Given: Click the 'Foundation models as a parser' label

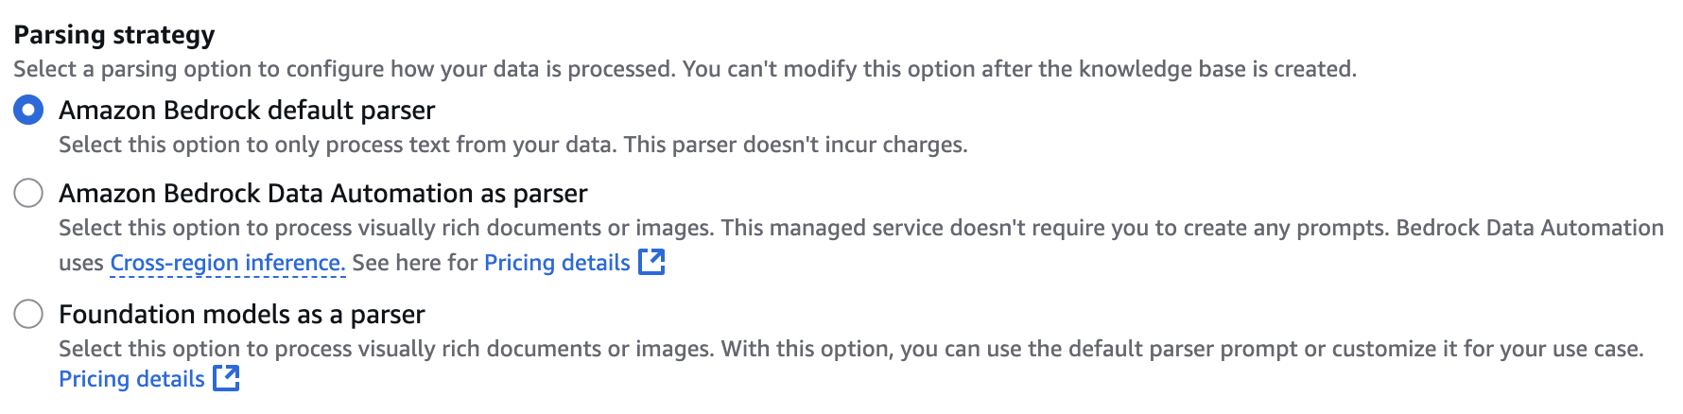Looking at the screenshot, I should tap(242, 315).
